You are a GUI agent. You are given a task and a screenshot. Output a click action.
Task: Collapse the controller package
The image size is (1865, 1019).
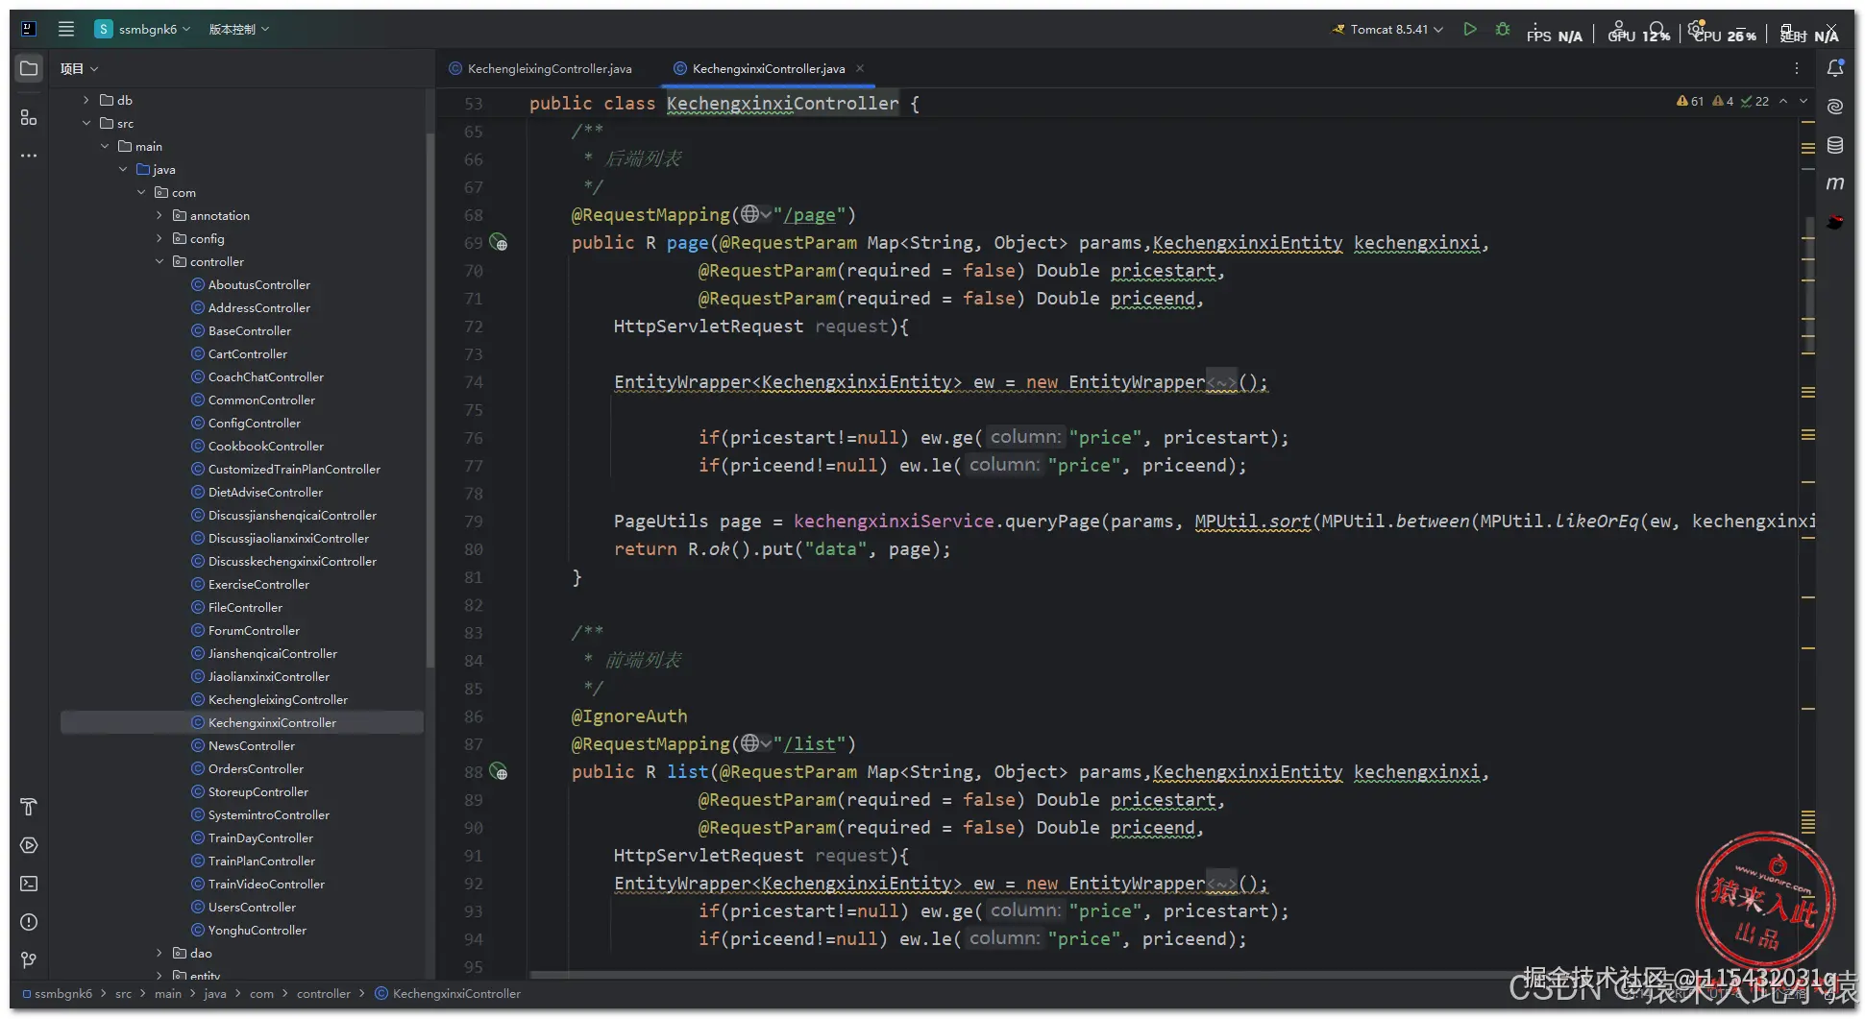(x=160, y=261)
